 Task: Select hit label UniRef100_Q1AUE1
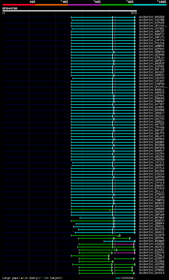tap(152, 250)
